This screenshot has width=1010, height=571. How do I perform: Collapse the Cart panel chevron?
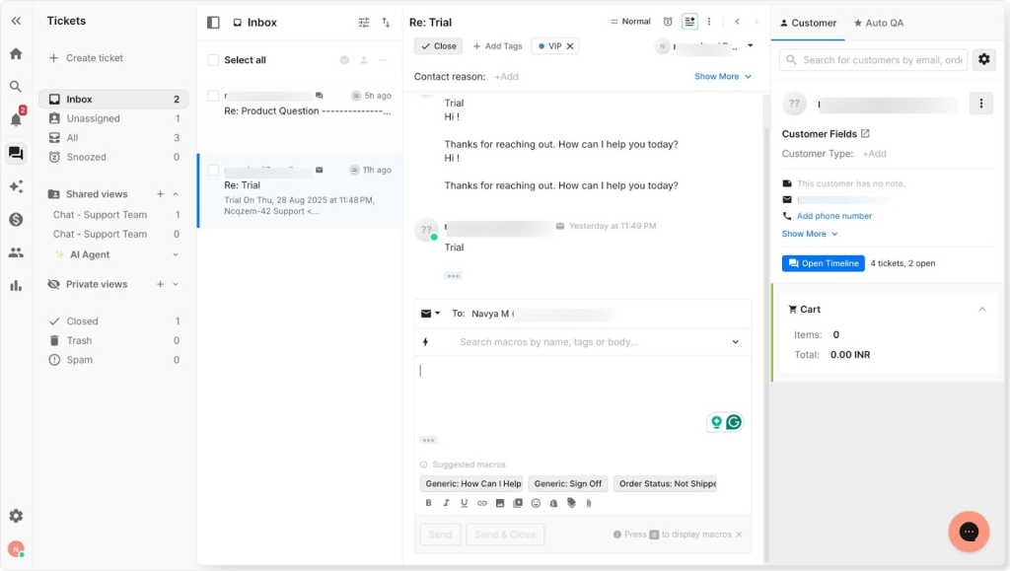982,309
